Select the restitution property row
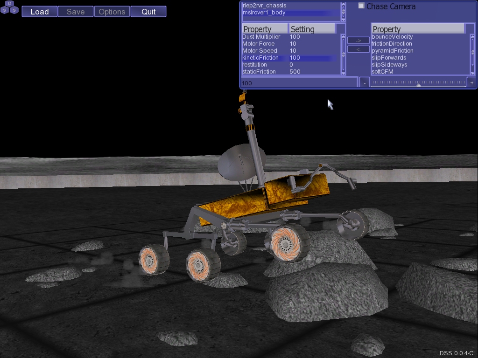The width and height of the screenshot is (478, 358). (x=289, y=64)
